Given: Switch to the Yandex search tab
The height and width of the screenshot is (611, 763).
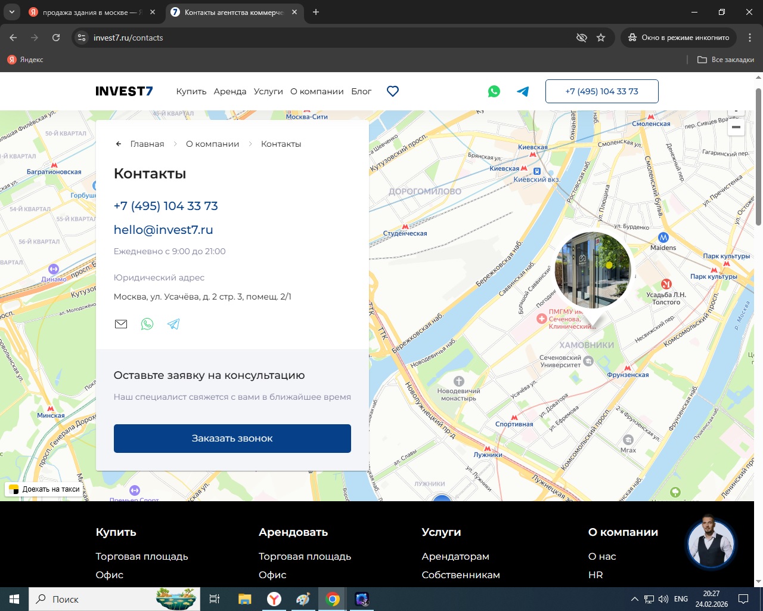Looking at the screenshot, I should tap(89, 12).
